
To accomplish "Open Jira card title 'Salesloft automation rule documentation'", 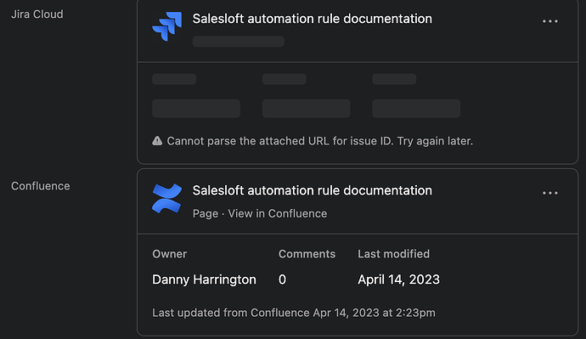I will click(x=312, y=19).
